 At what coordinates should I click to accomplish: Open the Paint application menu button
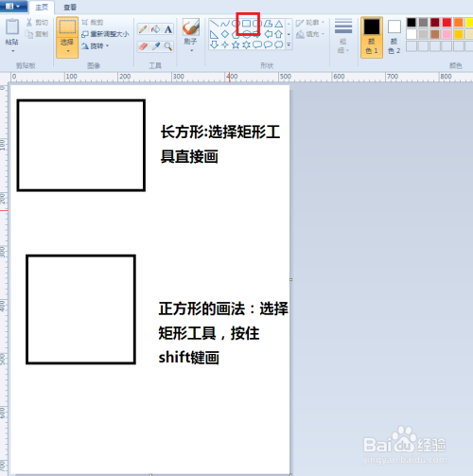pos(13,6)
